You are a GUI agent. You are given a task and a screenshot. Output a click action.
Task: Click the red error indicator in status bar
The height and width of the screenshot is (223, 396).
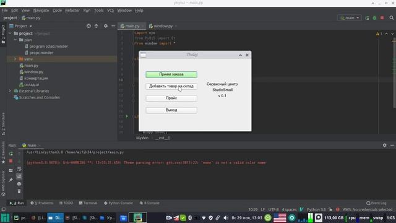(338, 209)
